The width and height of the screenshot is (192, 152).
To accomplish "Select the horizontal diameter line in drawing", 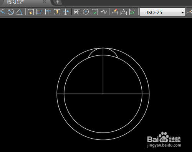I will [x=103, y=94].
